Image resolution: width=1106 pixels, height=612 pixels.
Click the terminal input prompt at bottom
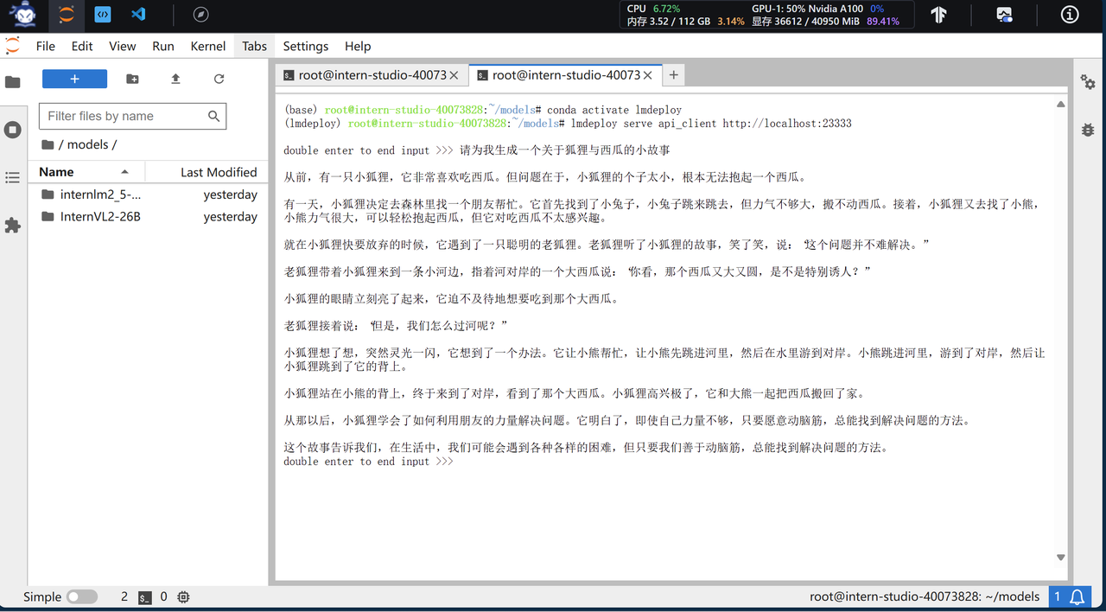(368, 462)
